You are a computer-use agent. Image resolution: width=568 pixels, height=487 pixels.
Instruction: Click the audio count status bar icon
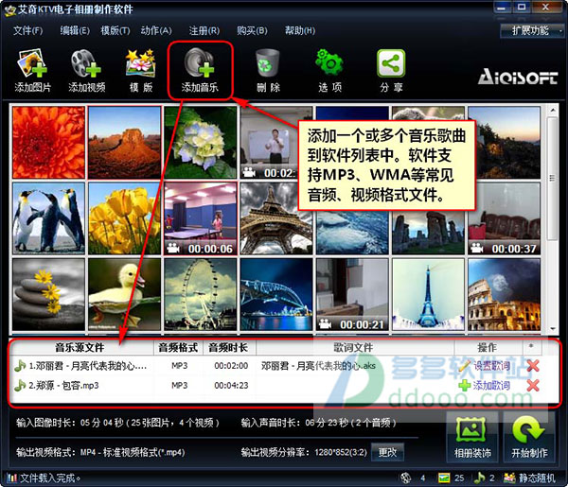[479, 478]
